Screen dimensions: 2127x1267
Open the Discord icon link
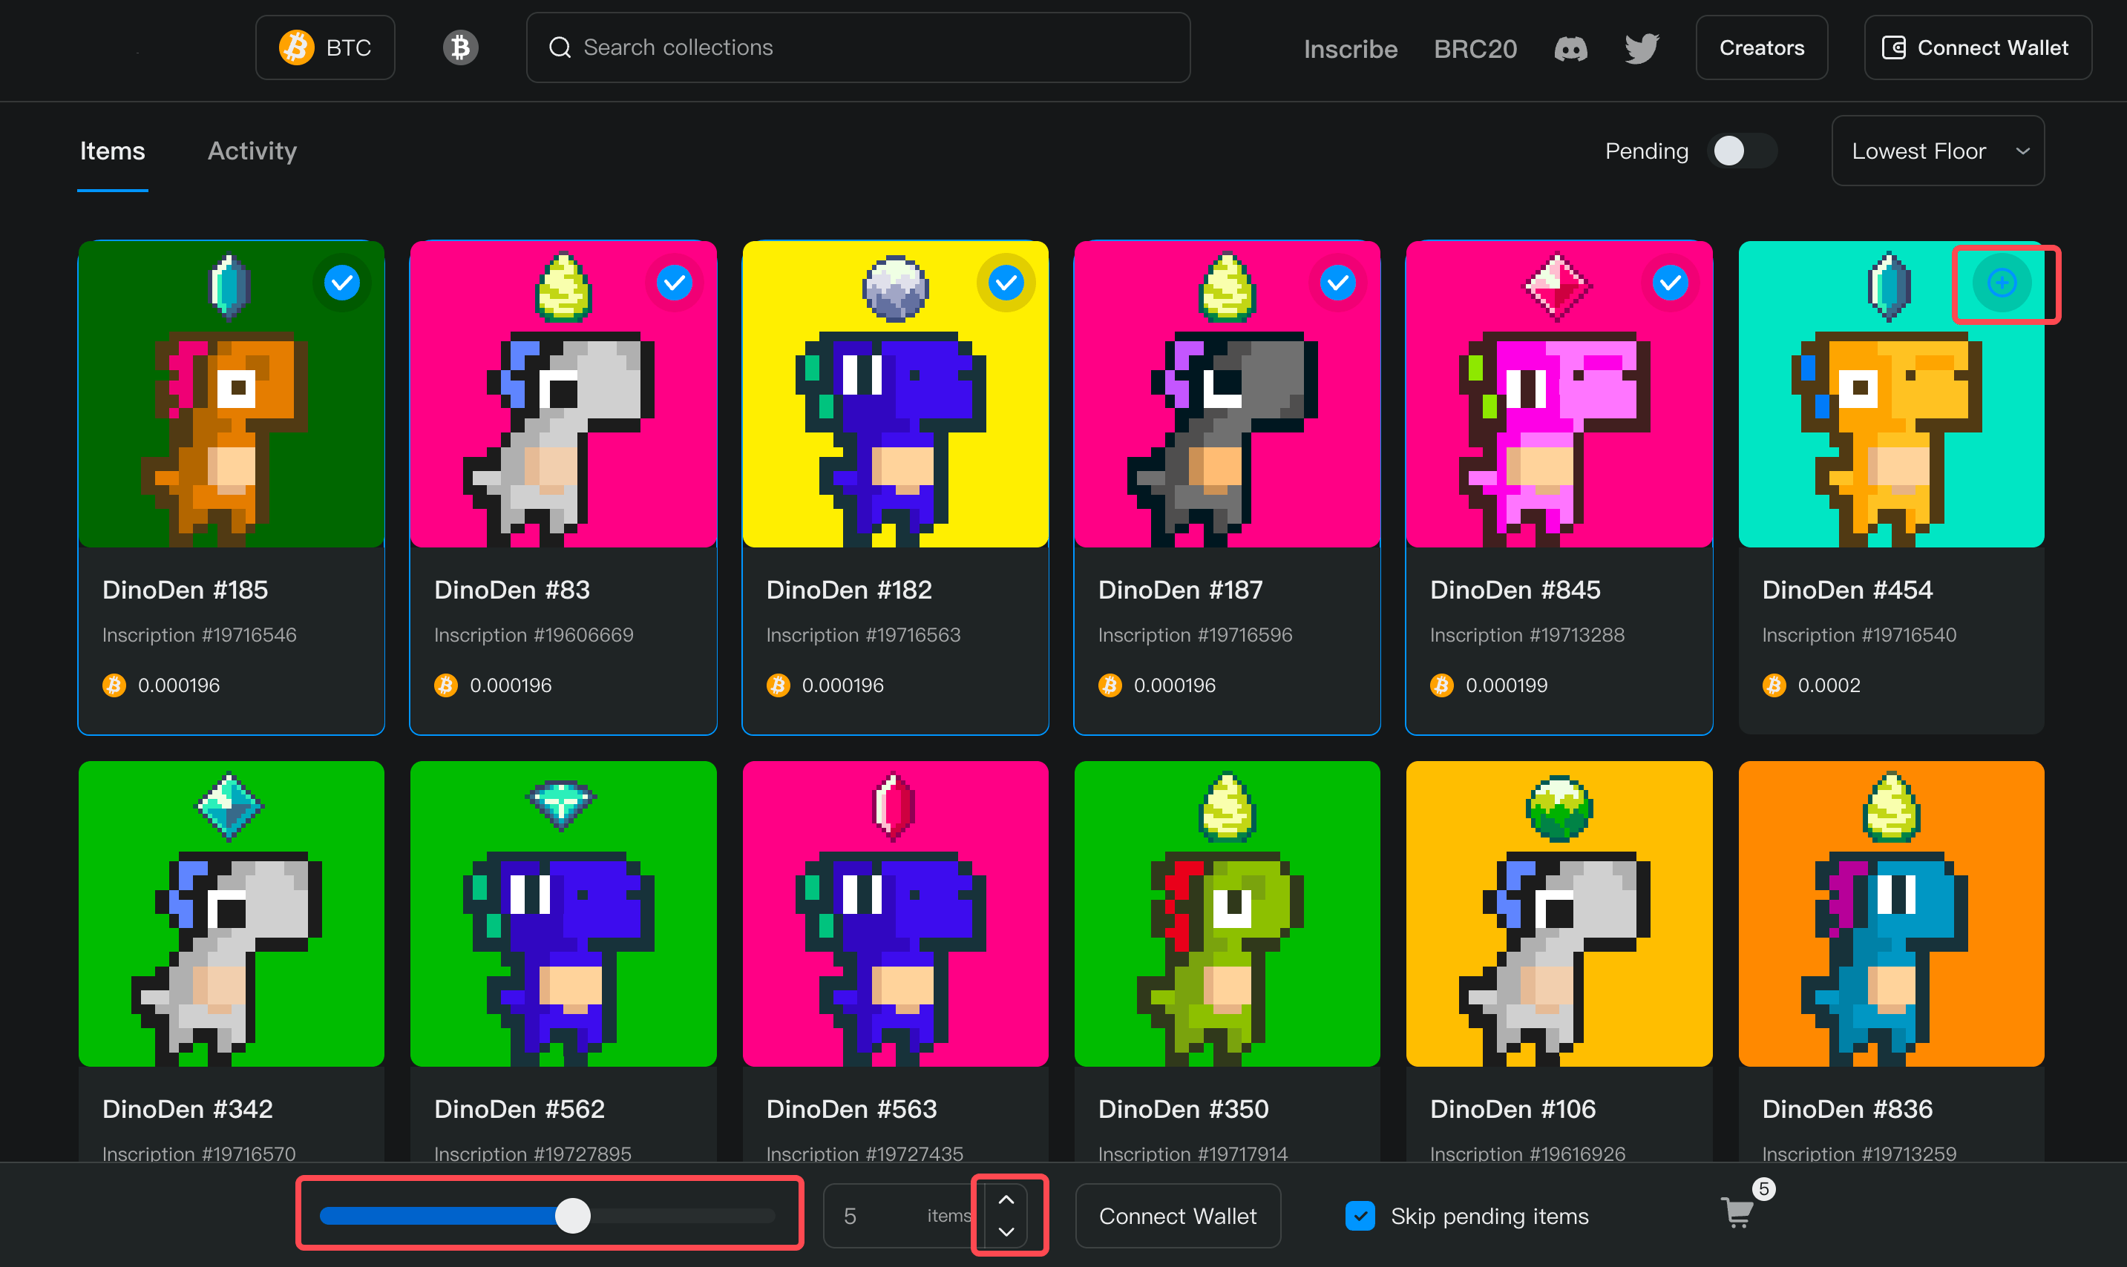point(1570,49)
